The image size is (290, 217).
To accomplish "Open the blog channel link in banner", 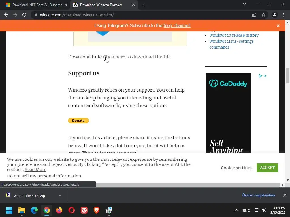I will pyautogui.click(x=177, y=25).
